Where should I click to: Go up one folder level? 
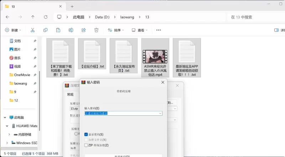33,17
